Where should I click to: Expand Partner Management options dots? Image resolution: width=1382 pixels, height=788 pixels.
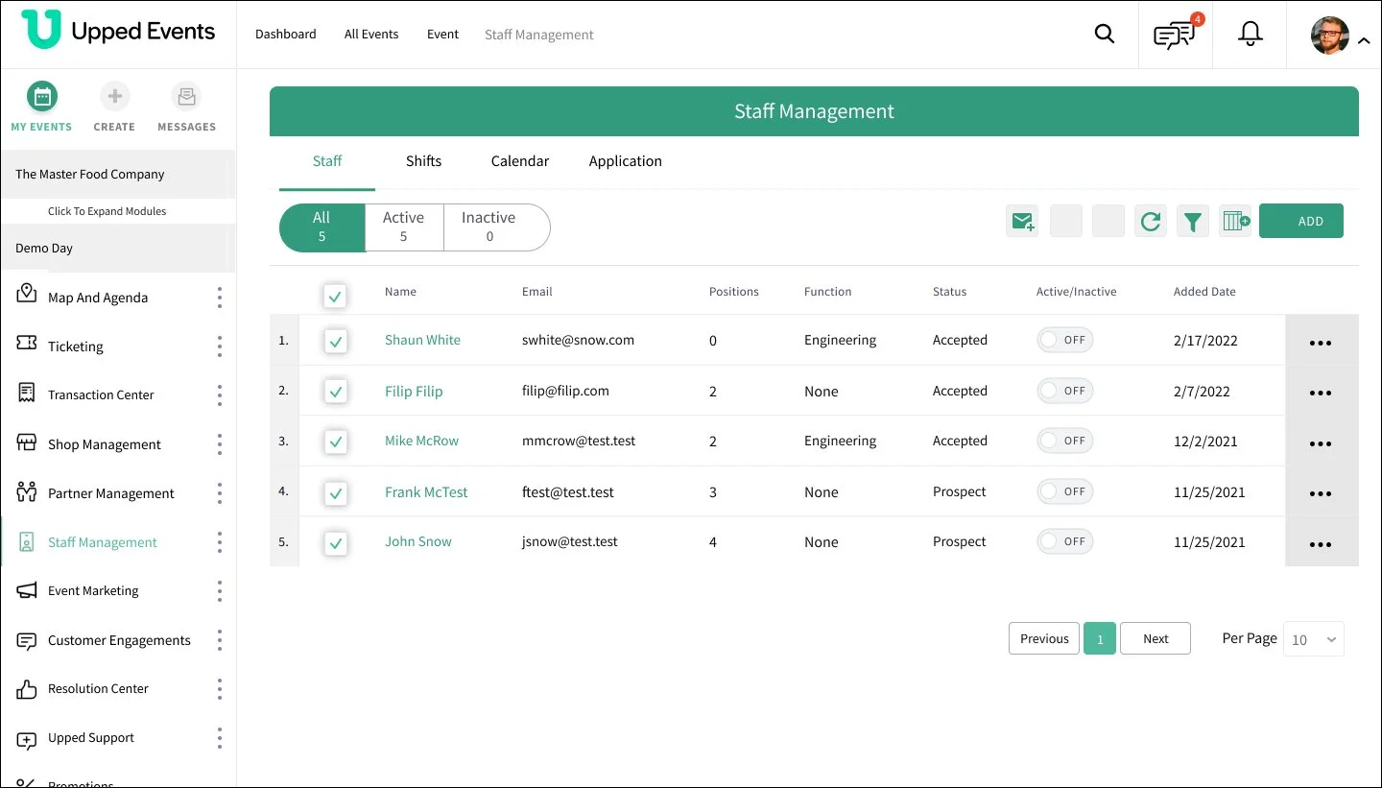coord(219,493)
